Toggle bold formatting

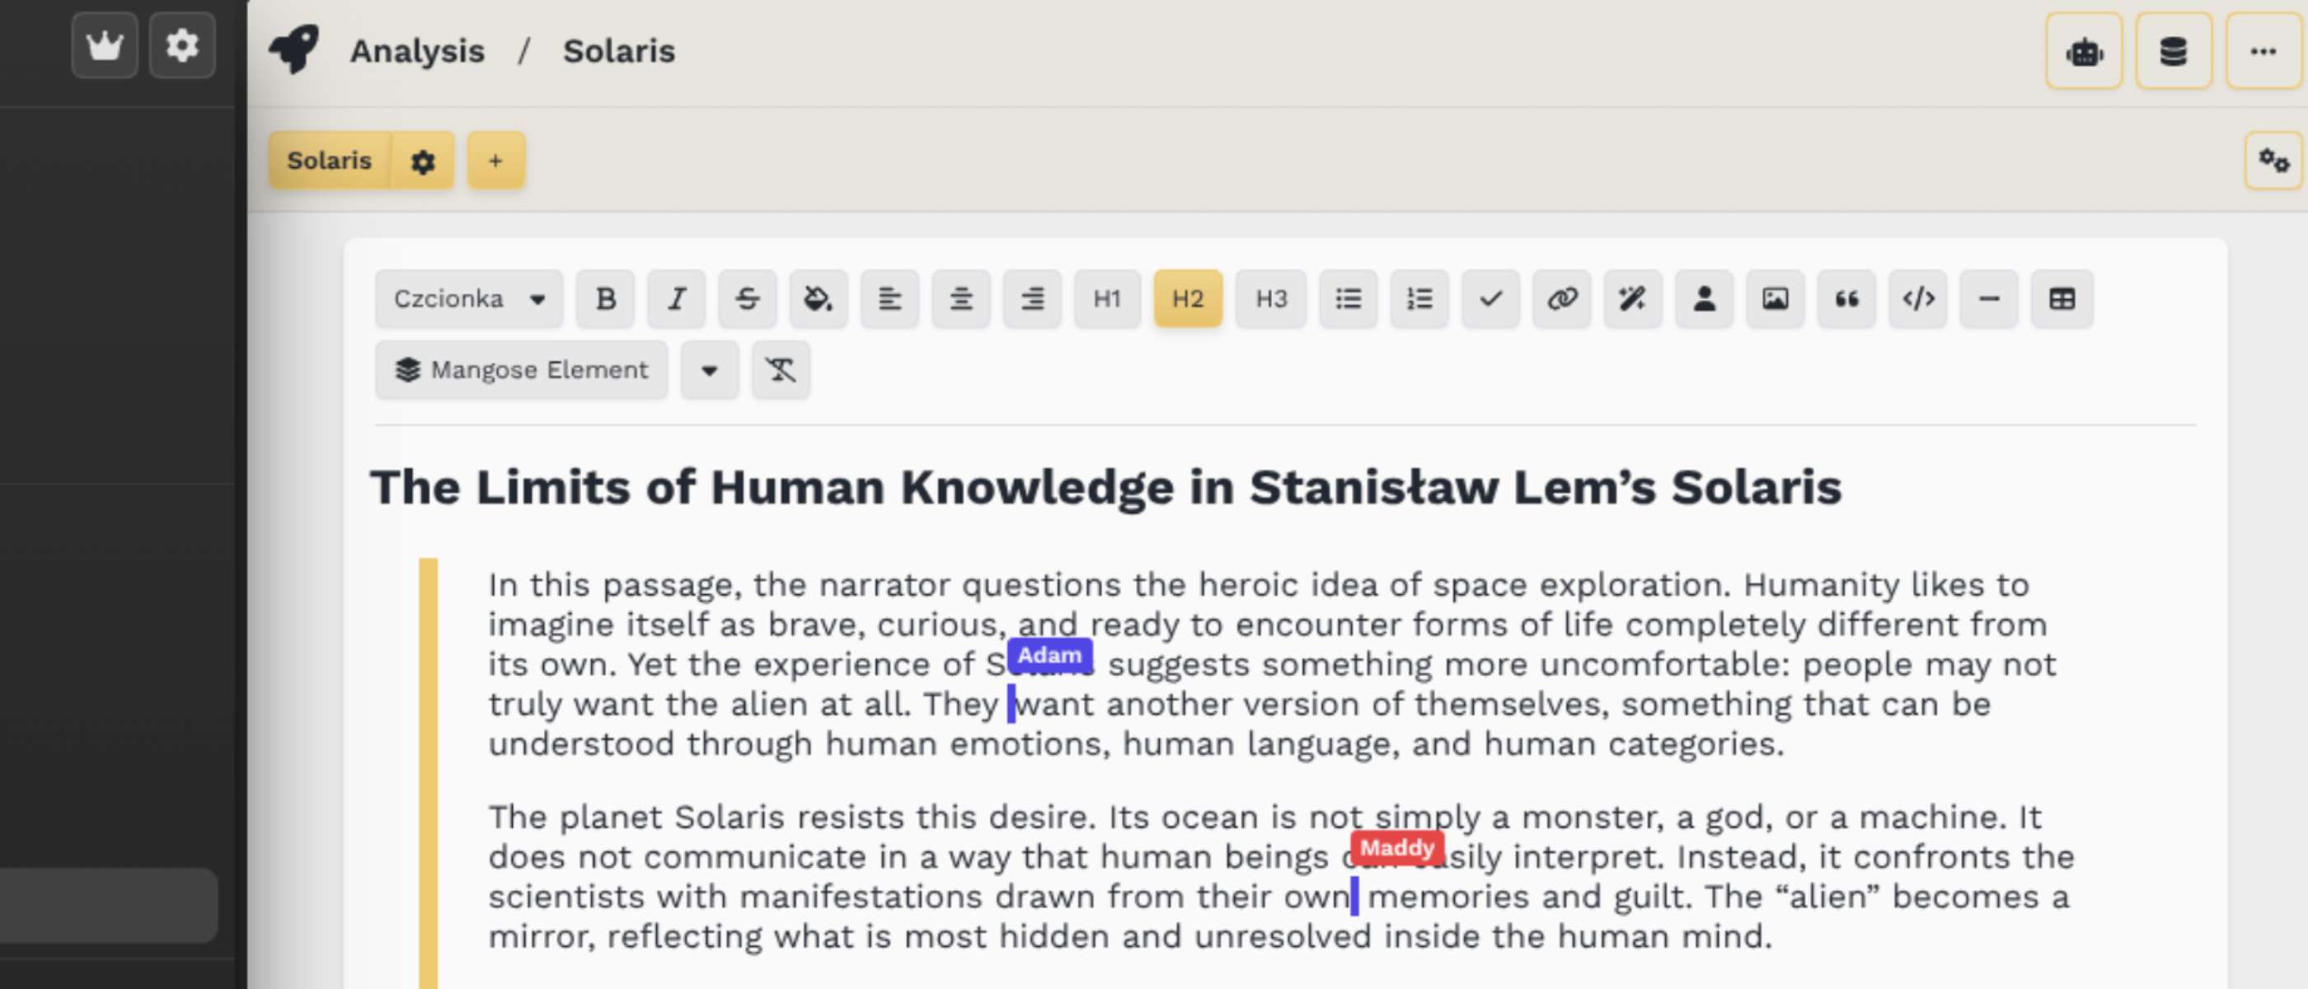click(x=606, y=298)
